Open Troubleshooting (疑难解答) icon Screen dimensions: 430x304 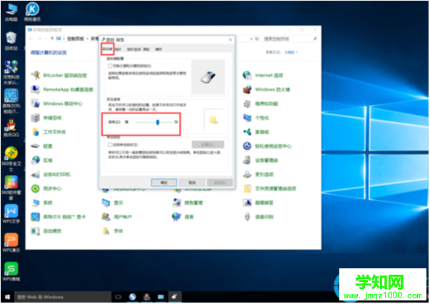point(247,203)
